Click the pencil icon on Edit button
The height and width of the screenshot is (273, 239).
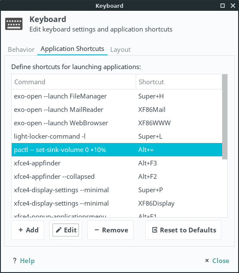click(x=59, y=230)
